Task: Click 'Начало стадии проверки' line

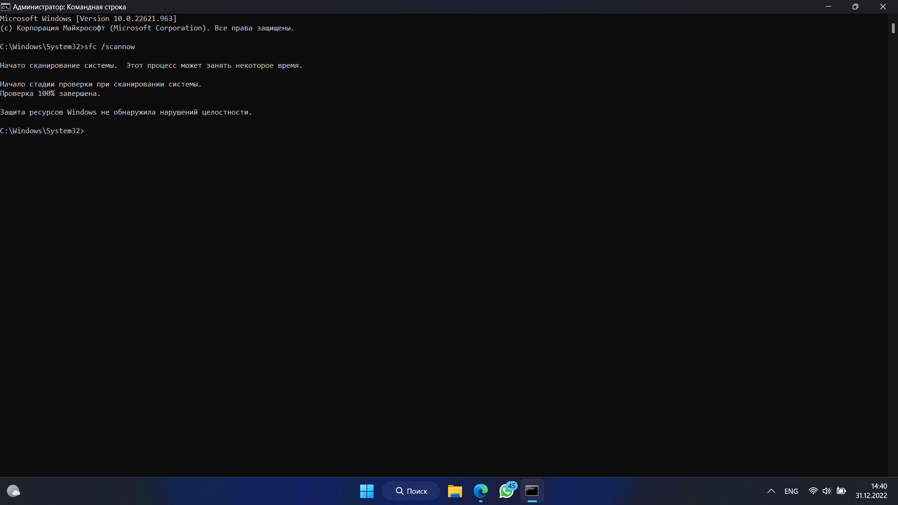Action: (x=101, y=84)
